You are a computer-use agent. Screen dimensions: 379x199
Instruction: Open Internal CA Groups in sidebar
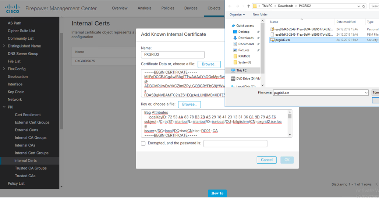click(31, 138)
